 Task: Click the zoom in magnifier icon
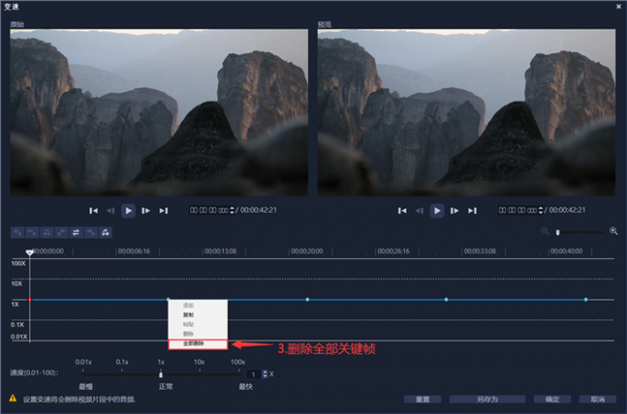(613, 231)
